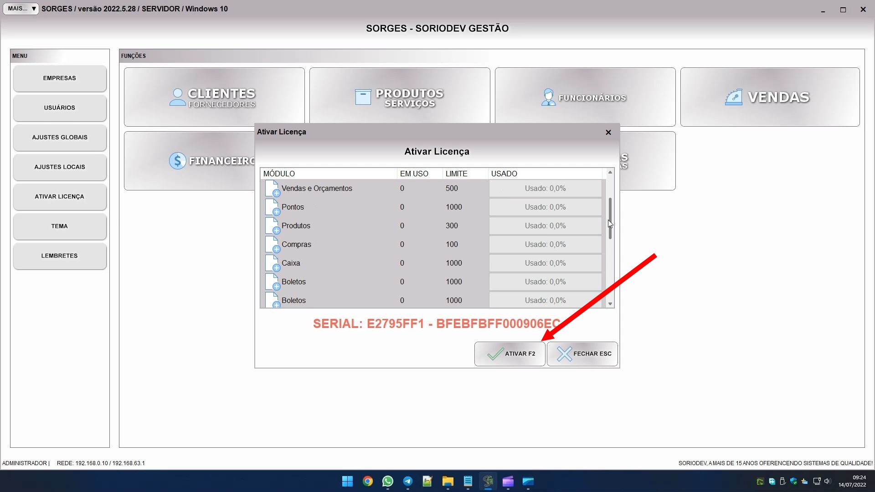Click the module list scroll down arrow
Viewport: 875px width, 492px height.
pos(610,304)
